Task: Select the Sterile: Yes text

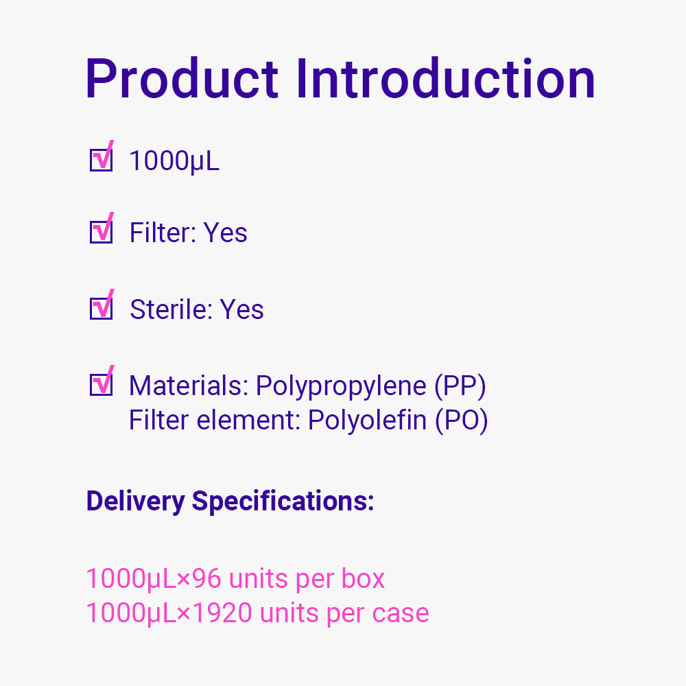Action: point(196,309)
